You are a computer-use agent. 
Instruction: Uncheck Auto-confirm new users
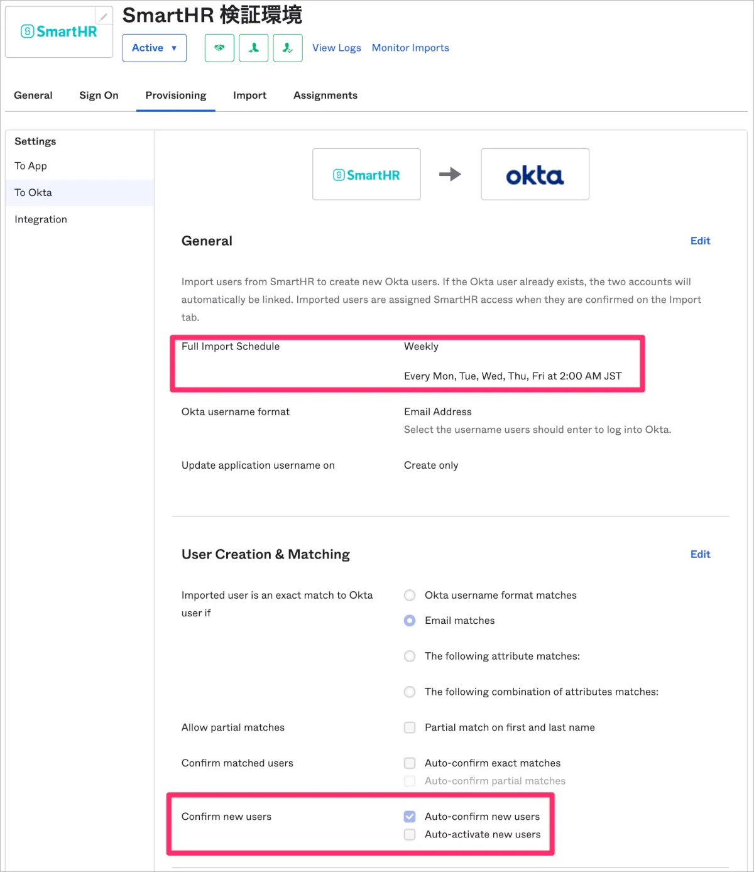[x=410, y=817]
